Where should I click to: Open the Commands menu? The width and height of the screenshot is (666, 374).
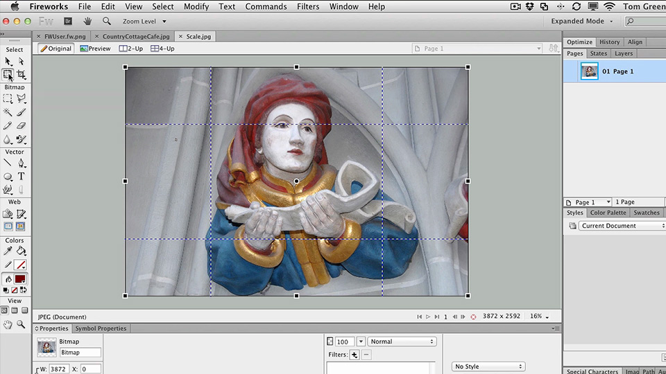266,6
